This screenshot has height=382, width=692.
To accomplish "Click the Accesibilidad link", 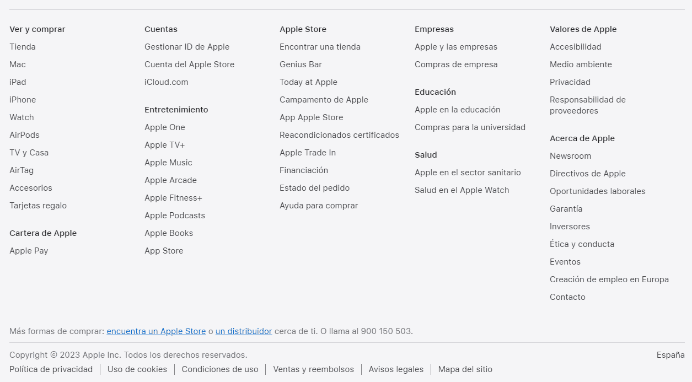I will pyautogui.click(x=575, y=47).
